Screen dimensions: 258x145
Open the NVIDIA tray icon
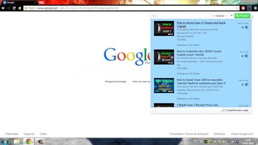[206, 141]
